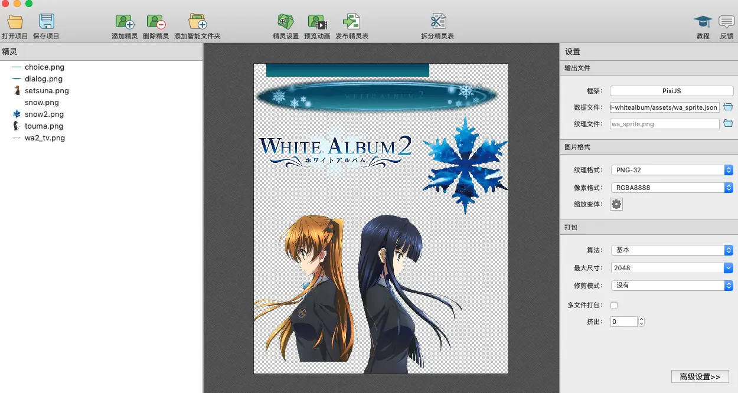Click the 框架 PixiJS button

(x=671, y=91)
